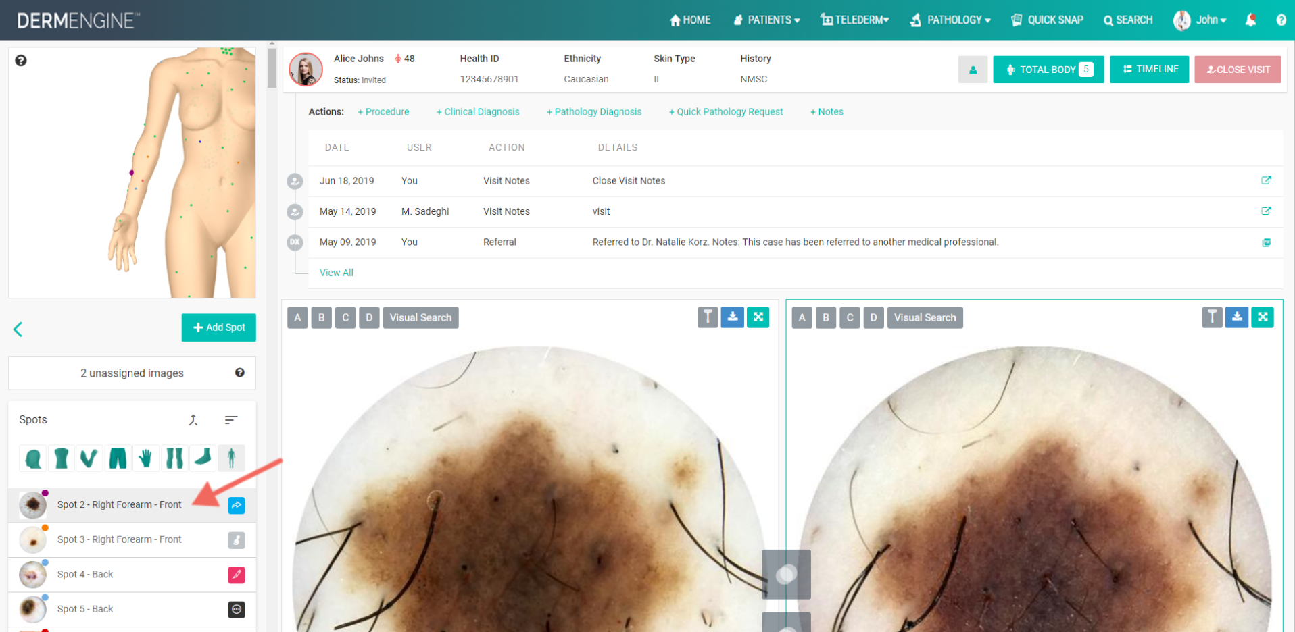Click text tool icon in left viewer
The height and width of the screenshot is (632, 1295).
(707, 317)
